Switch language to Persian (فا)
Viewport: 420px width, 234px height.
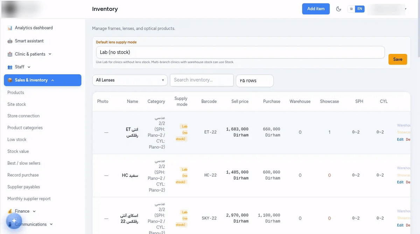point(351,9)
